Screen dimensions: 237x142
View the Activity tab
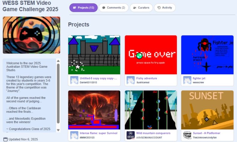coord(165,8)
